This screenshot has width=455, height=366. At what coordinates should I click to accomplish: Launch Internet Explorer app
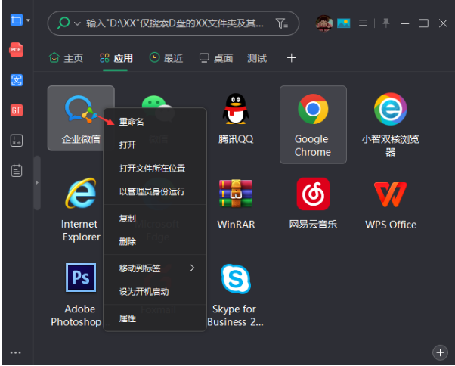click(81, 209)
